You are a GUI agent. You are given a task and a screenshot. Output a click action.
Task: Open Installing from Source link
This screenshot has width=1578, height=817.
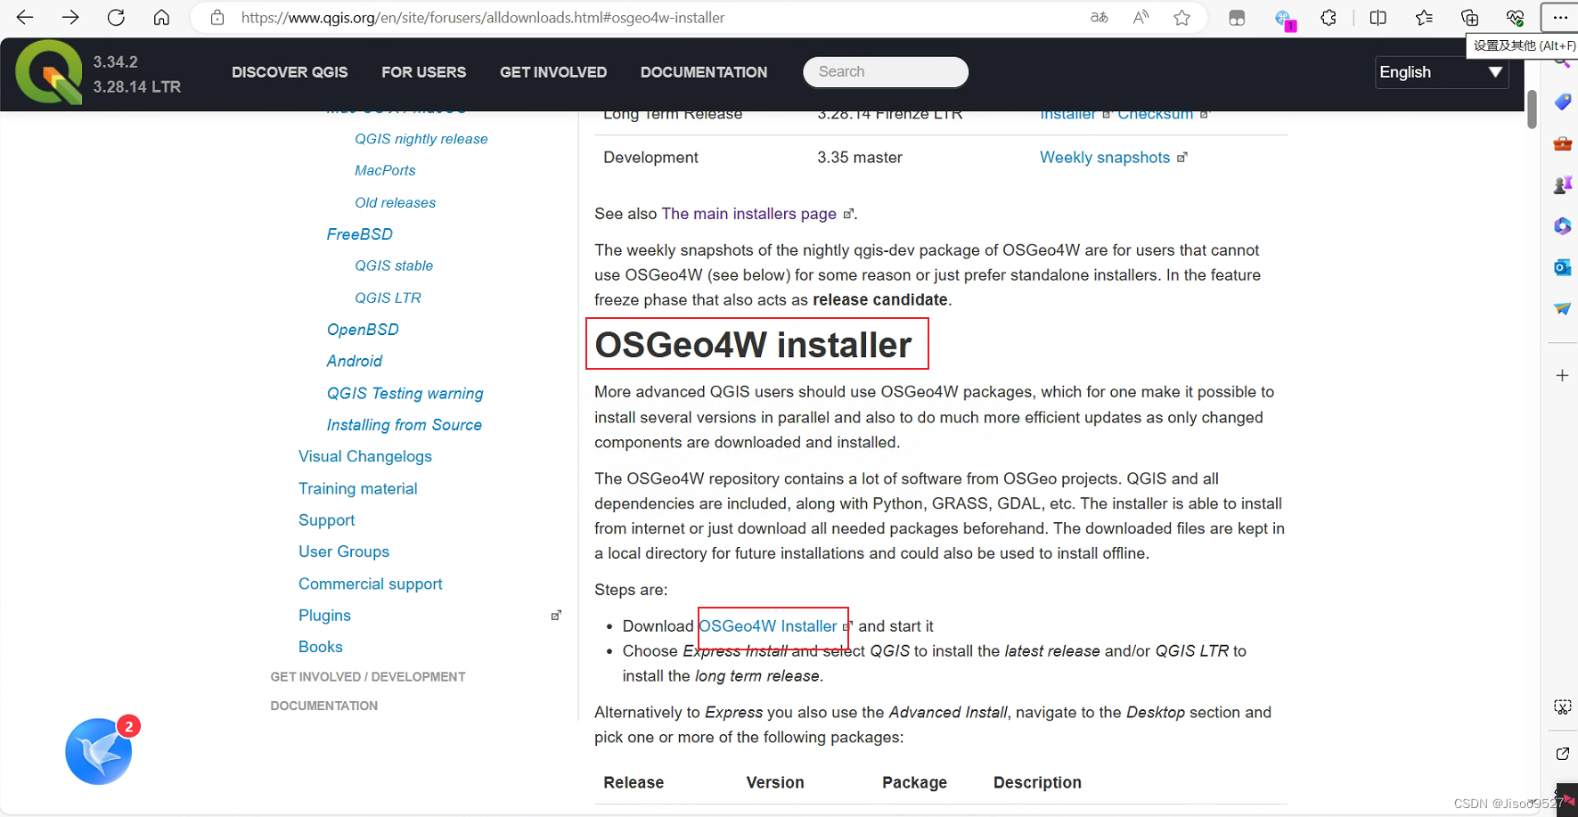click(405, 425)
